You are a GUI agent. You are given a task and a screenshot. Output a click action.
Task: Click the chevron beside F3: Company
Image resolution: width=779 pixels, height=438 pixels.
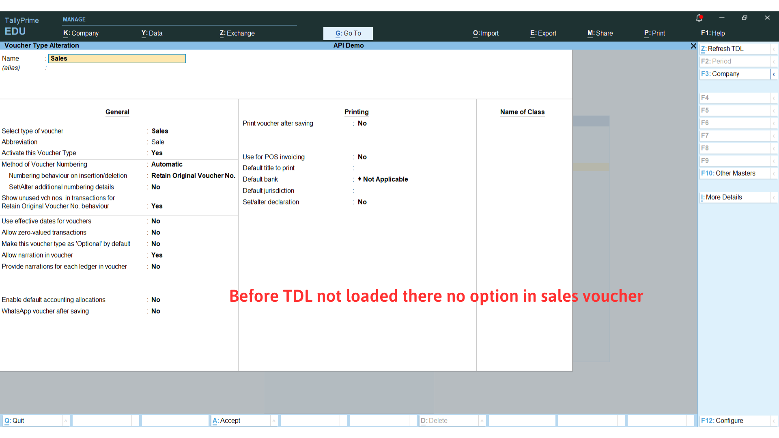tap(774, 74)
